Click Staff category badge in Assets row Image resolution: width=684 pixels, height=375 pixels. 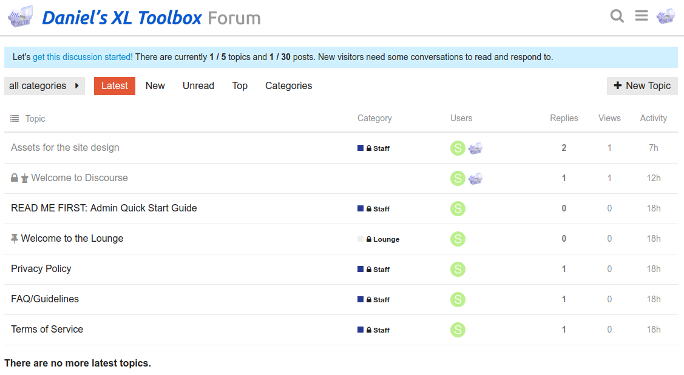point(373,148)
